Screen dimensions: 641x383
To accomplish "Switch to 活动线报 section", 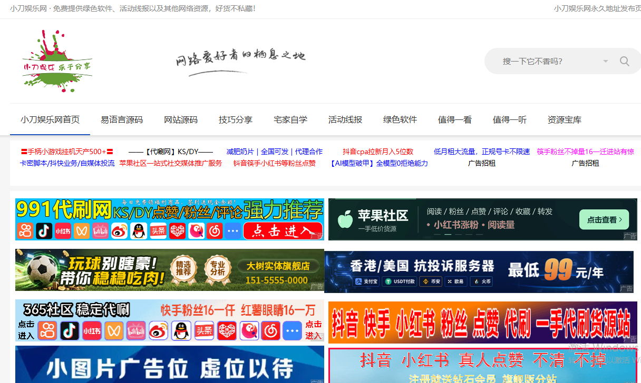I will coord(345,119).
